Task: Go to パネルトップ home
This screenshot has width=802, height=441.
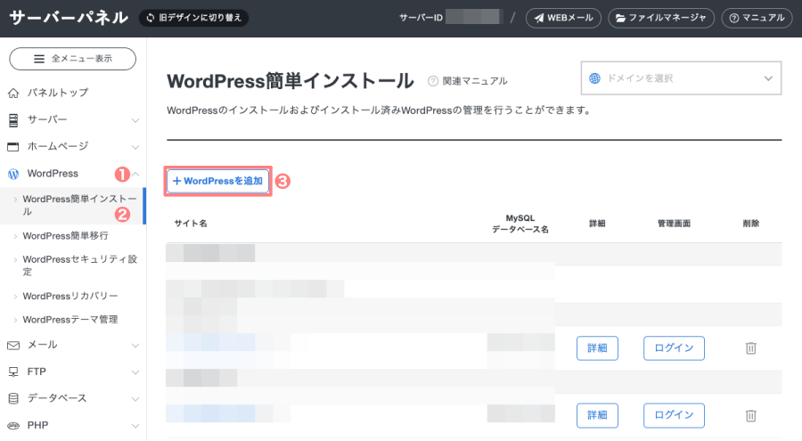Action: click(57, 93)
